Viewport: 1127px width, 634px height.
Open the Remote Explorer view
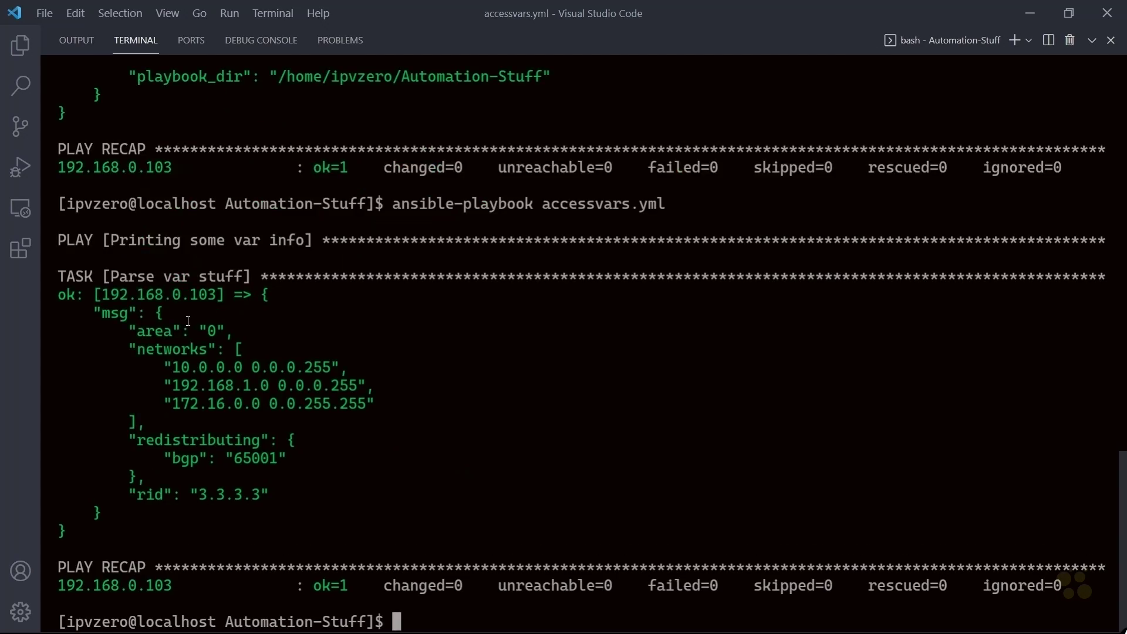[x=21, y=208]
